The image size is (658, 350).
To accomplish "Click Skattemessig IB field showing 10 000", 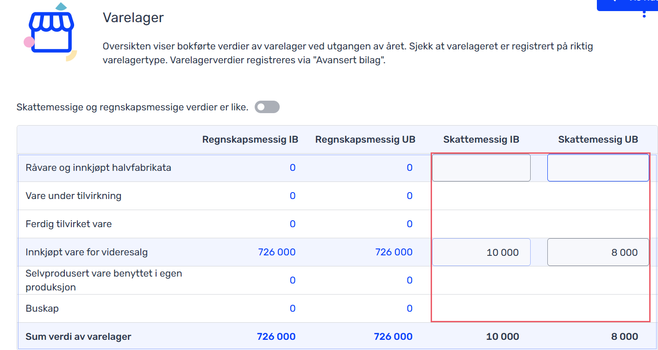I will click(481, 252).
